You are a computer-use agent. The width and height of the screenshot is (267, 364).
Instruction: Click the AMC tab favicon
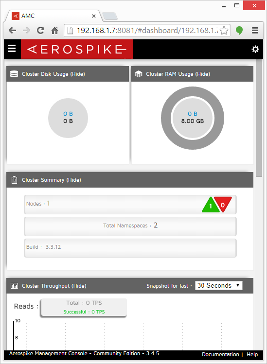click(16, 16)
